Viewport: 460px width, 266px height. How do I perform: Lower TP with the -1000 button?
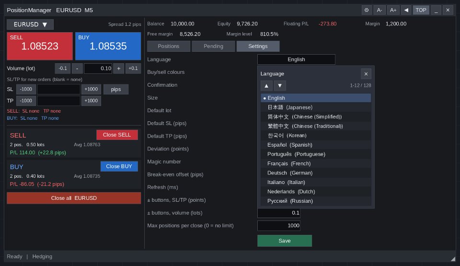click(x=26, y=101)
